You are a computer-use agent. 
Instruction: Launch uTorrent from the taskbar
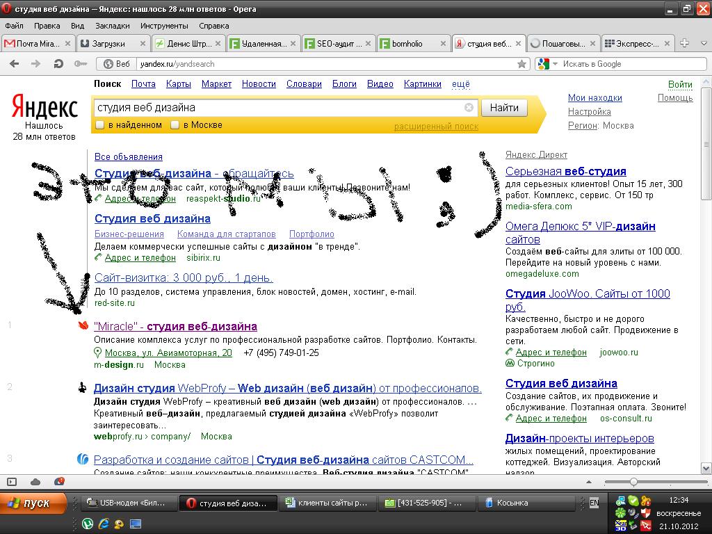(x=88, y=524)
